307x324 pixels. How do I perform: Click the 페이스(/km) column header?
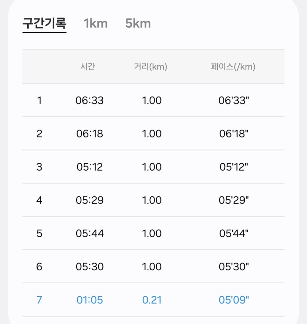(x=233, y=66)
